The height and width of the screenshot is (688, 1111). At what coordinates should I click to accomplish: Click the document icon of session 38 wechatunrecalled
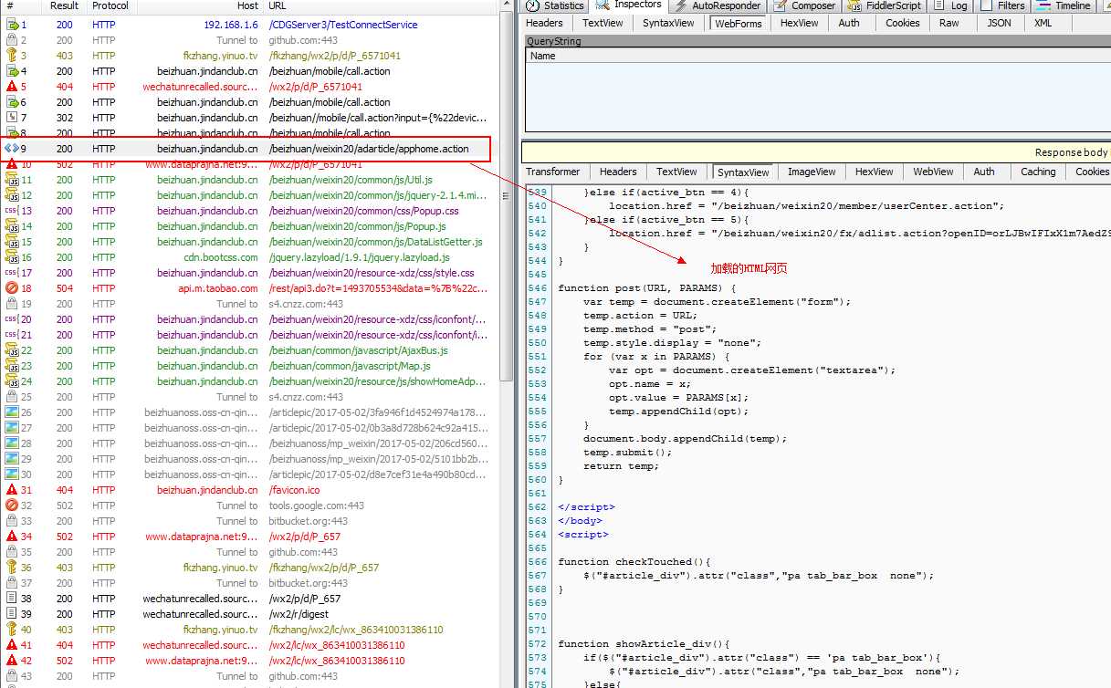12,599
